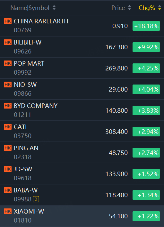
Task: Click symbol code 00769
Action: point(23,30)
